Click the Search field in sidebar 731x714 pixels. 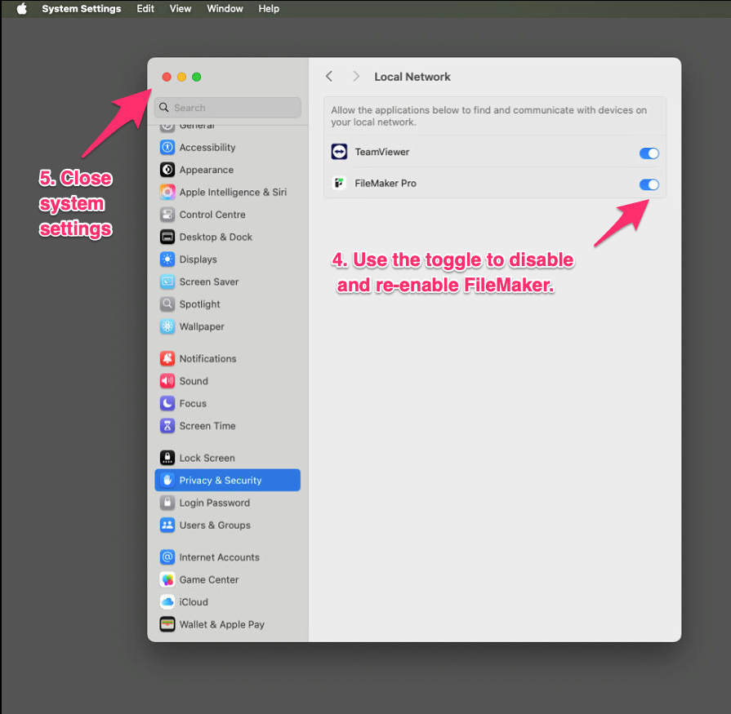coord(228,108)
